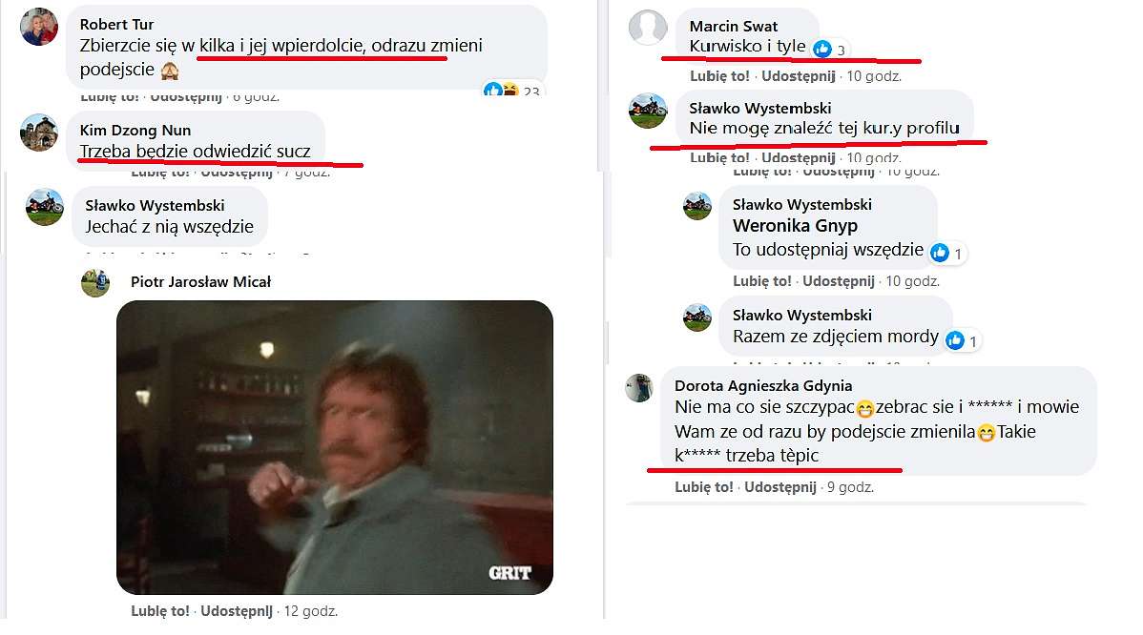Play the Chuck Norris GIF
This screenshot has height=635, width=1143.
point(335,447)
